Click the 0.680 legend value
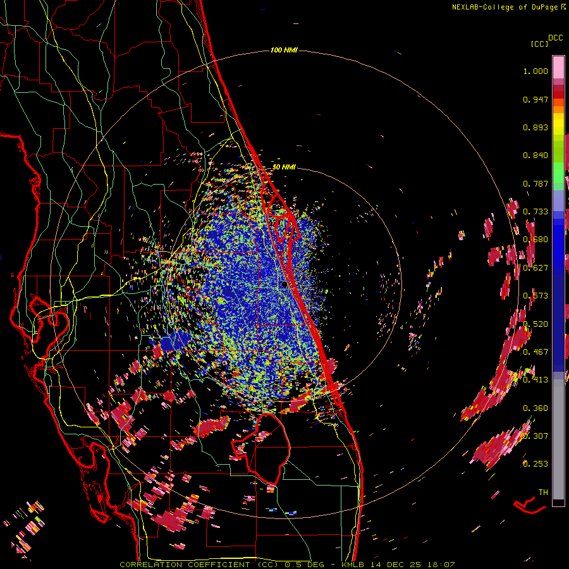The height and width of the screenshot is (569, 569). [535, 240]
